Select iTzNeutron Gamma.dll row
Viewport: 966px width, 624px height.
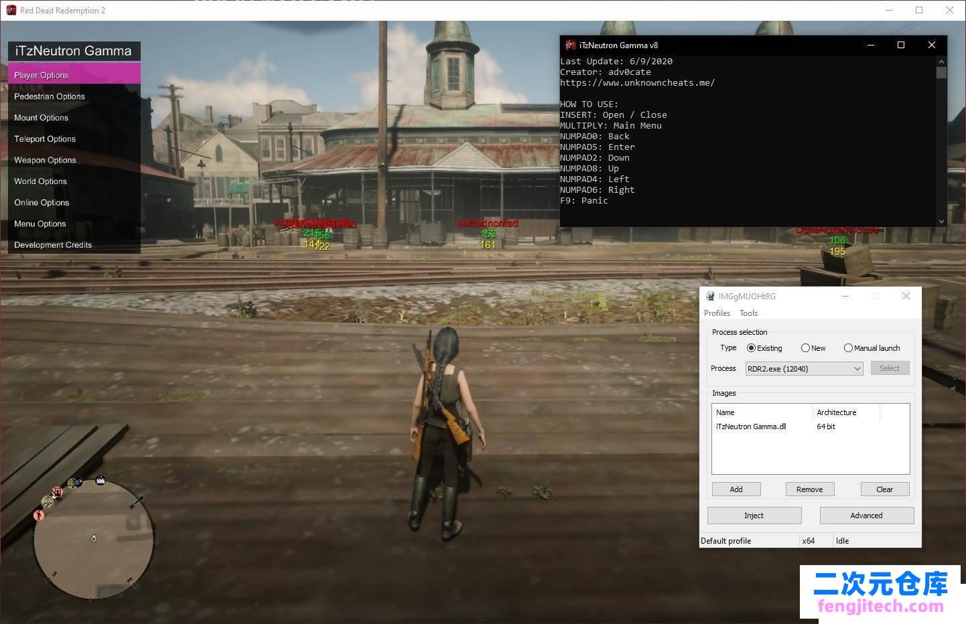coord(811,426)
